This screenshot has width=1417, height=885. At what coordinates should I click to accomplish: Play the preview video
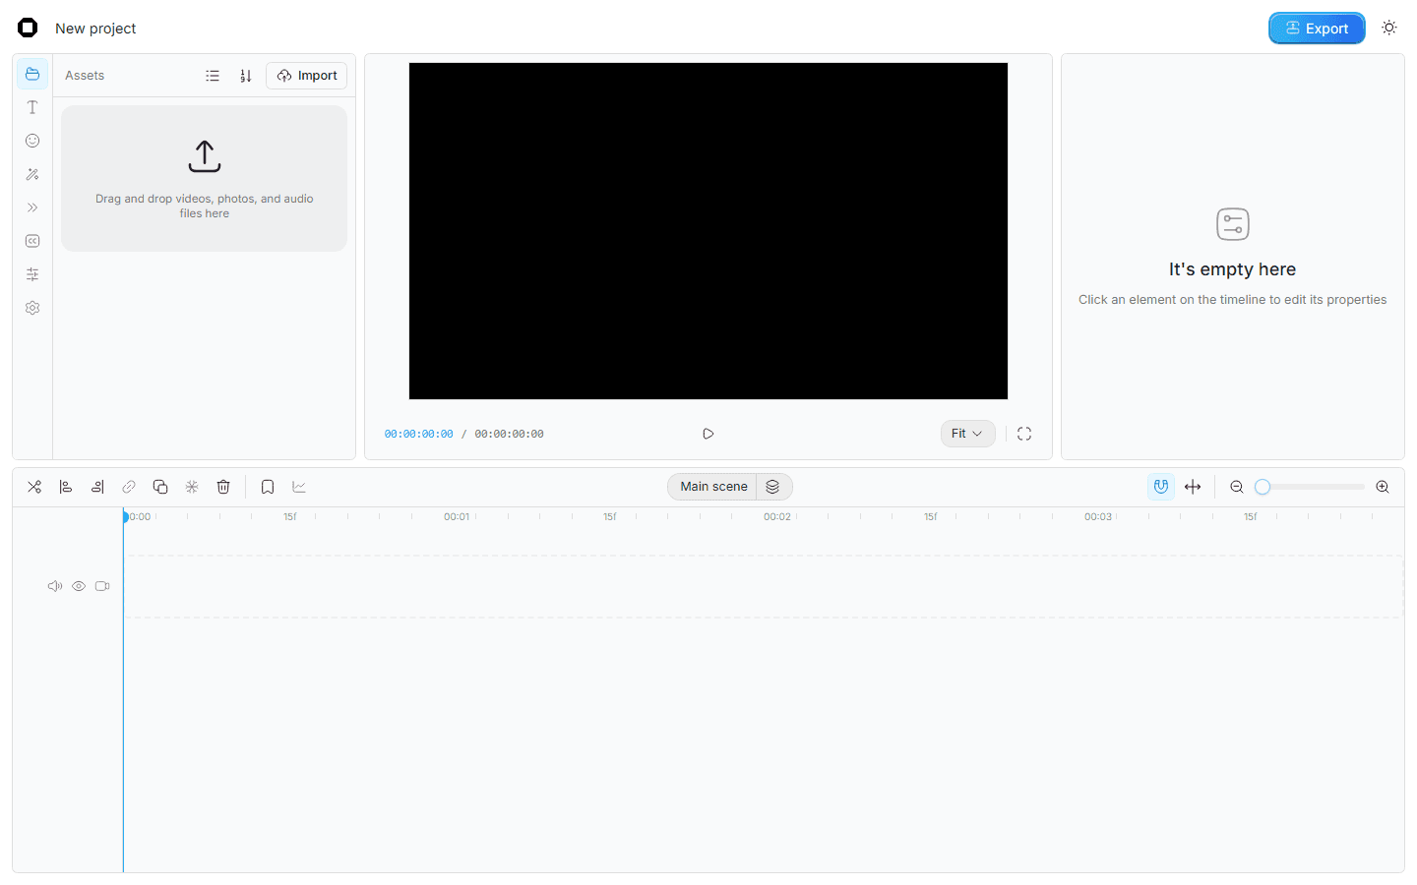pyautogui.click(x=708, y=434)
